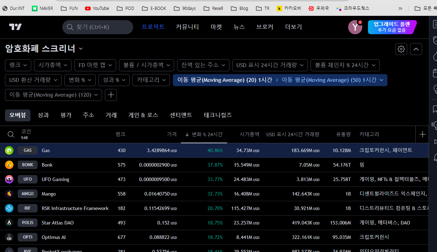Viewport: 437px width, 252px height.
Task: Open the Y user profile avatar
Action: click(x=355, y=27)
